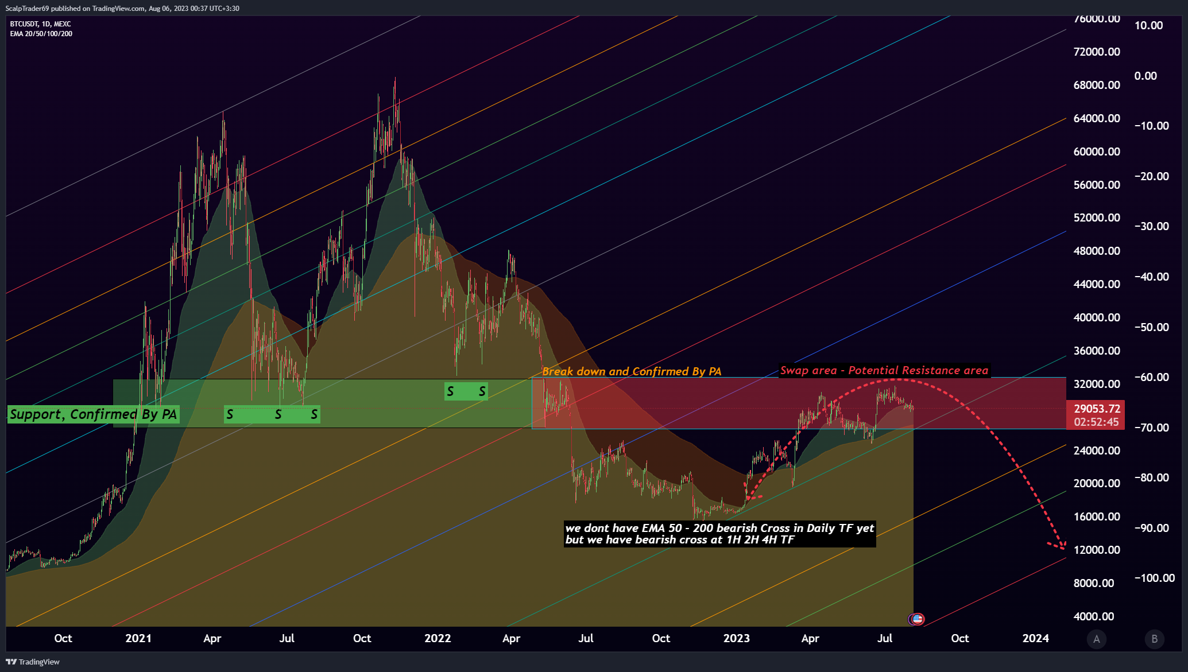The width and height of the screenshot is (1188, 672).
Task: Click the ScalpTrader69 published on TradingView.com header
Action: [122, 8]
